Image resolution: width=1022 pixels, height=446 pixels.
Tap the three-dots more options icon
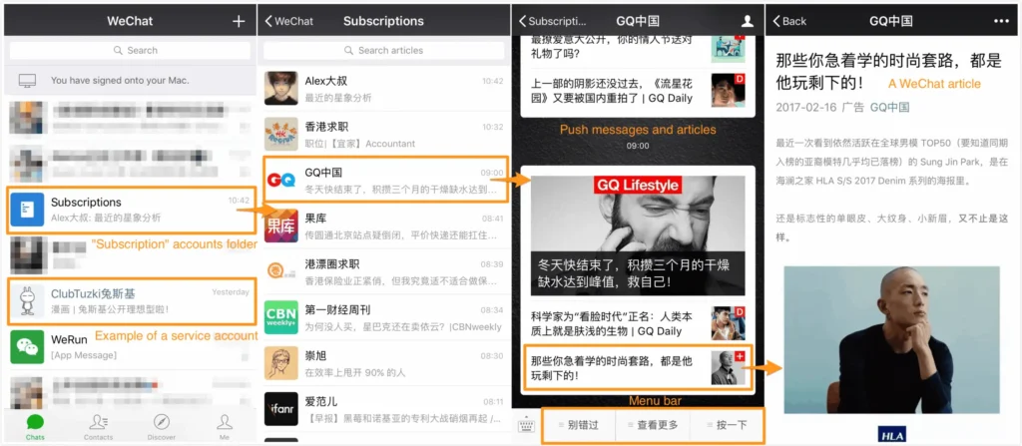tap(1001, 21)
